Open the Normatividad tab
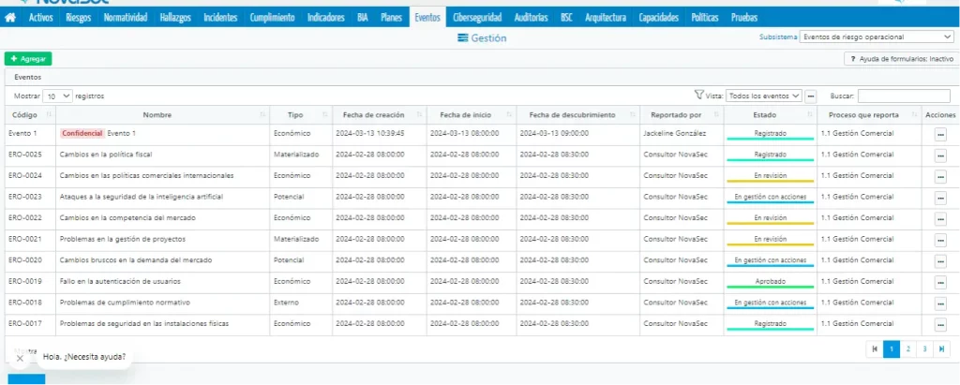The height and width of the screenshot is (385, 960). (126, 18)
